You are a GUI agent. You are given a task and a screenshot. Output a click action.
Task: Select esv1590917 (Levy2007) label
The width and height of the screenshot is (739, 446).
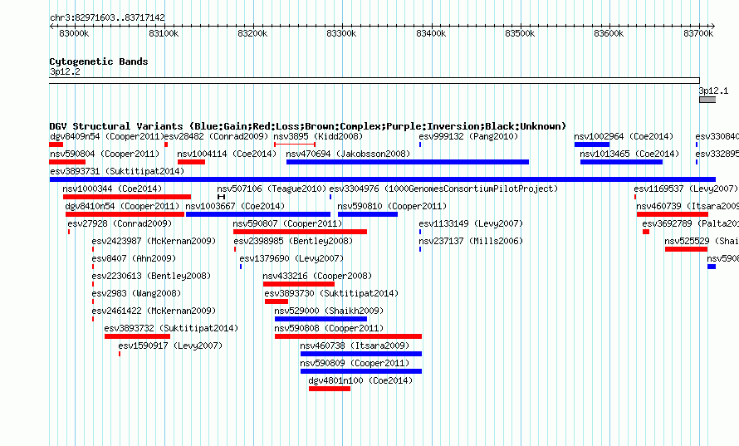(x=170, y=346)
